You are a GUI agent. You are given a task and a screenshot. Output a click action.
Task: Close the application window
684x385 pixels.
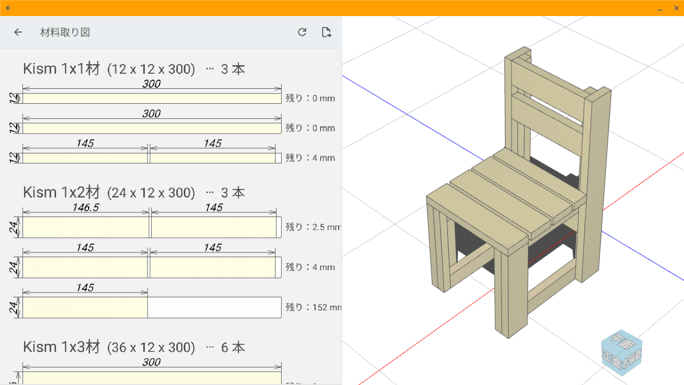coord(676,8)
